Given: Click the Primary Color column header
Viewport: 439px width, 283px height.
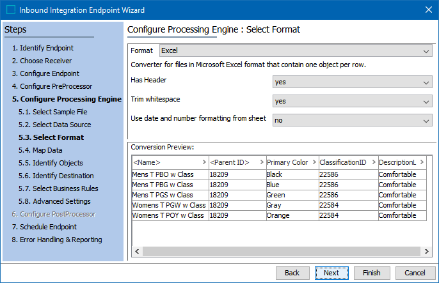Looking at the screenshot, I should coord(291,162).
